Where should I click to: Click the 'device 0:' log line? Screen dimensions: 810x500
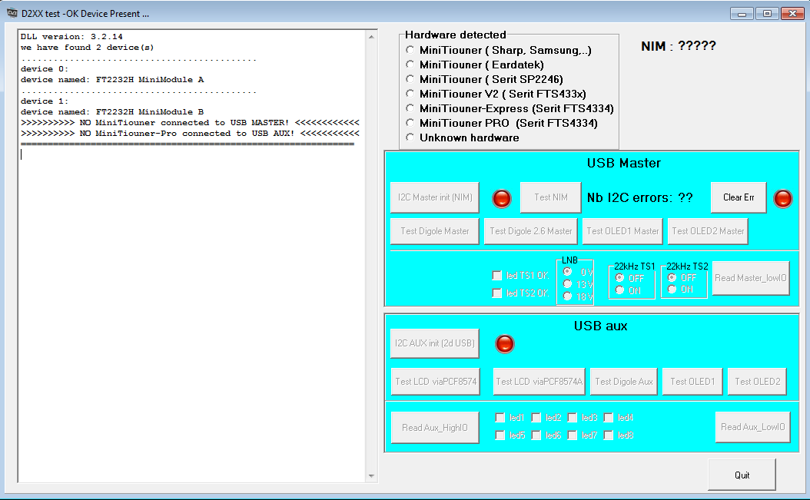coord(45,68)
